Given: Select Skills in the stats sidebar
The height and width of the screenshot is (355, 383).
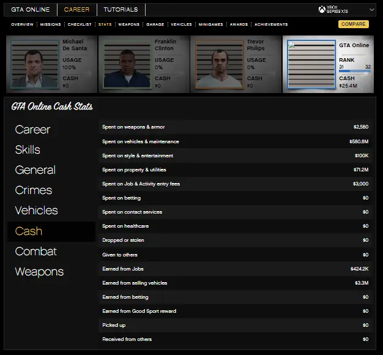Looking at the screenshot, I should pos(28,150).
